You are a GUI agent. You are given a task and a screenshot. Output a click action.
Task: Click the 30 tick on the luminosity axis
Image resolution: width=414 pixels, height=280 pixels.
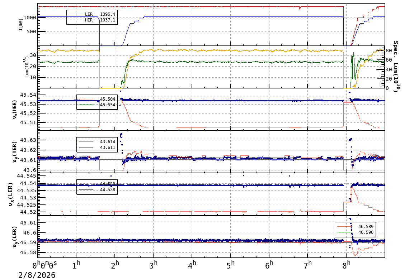[33, 55]
